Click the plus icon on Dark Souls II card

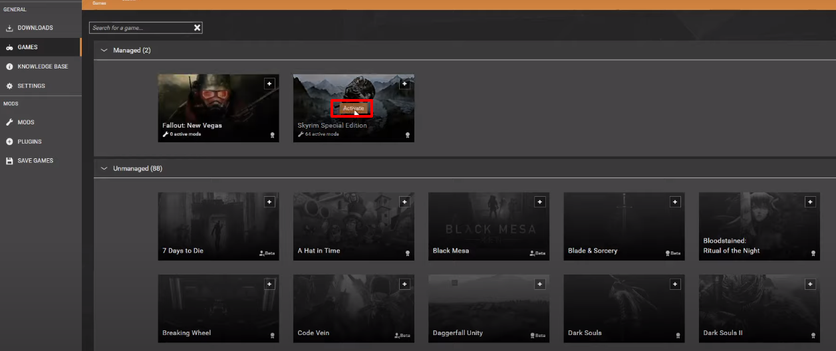810,284
